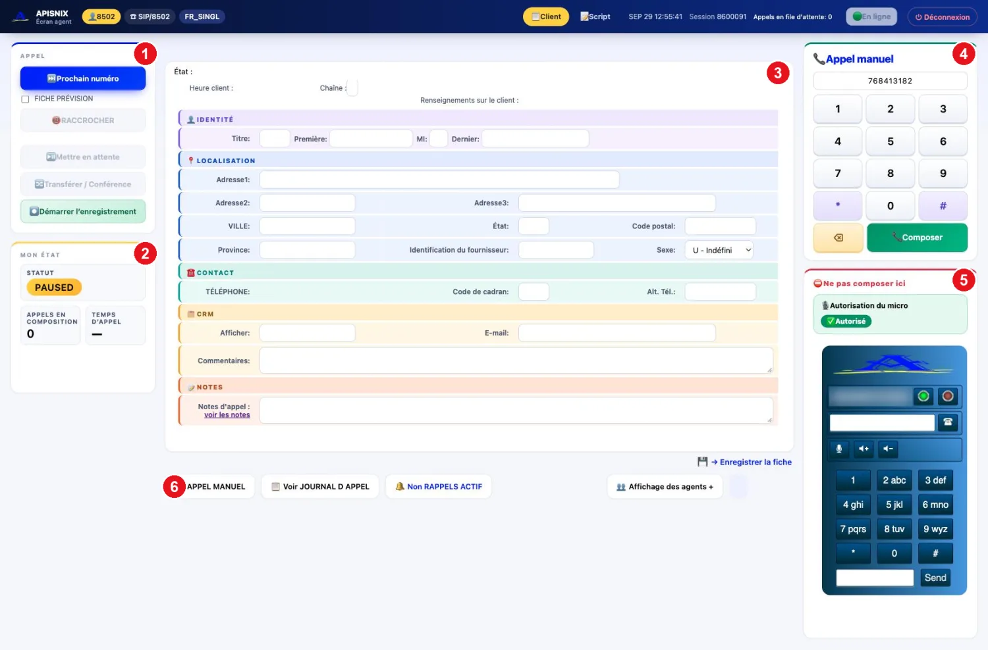Click the star key on manual dial pad
The height and width of the screenshot is (650, 988).
point(838,205)
